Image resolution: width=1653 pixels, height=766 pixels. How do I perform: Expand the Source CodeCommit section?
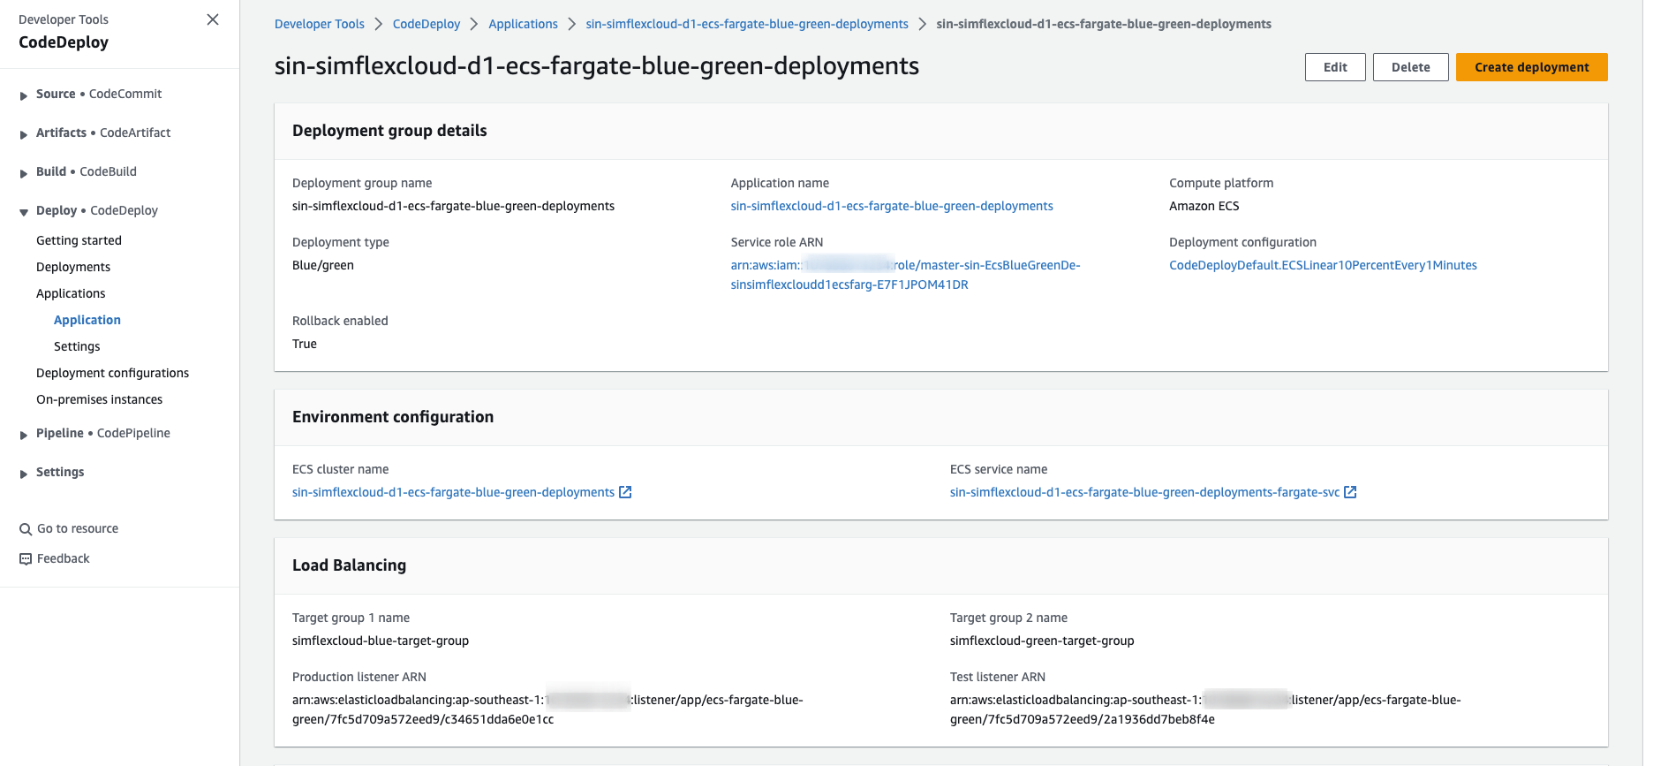tap(24, 95)
